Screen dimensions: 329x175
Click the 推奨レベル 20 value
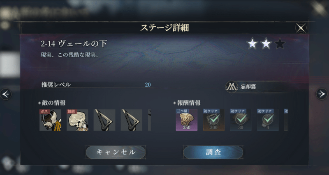148,85
